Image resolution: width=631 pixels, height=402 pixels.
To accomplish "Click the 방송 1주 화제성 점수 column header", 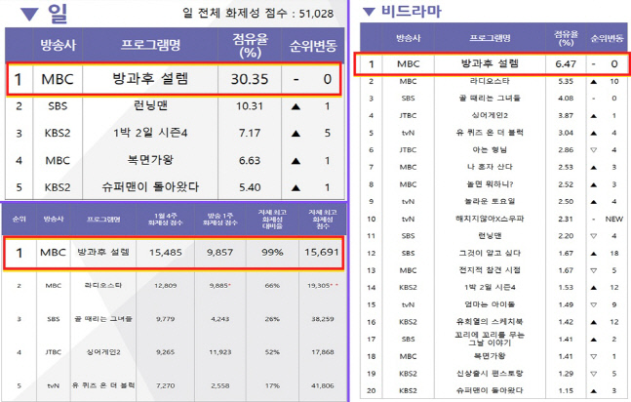I will click(220, 220).
